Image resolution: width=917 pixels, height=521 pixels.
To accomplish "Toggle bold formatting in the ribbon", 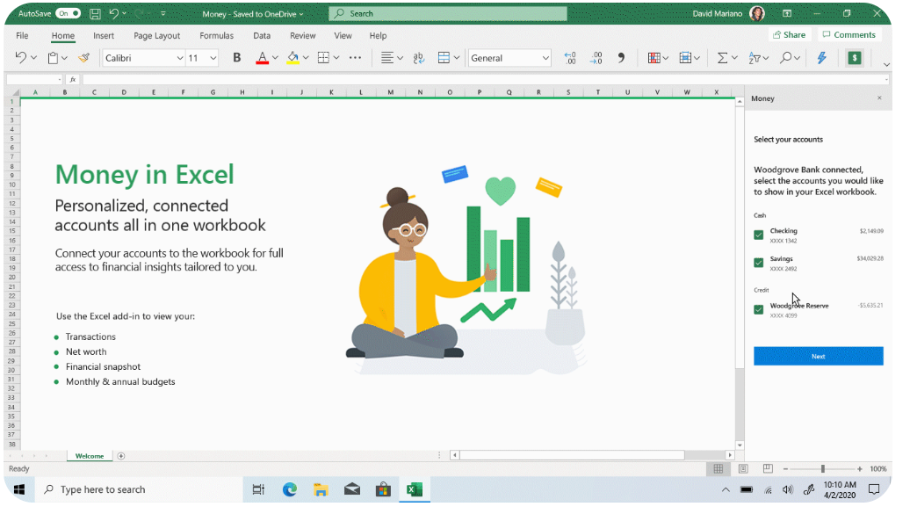I will click(x=236, y=58).
